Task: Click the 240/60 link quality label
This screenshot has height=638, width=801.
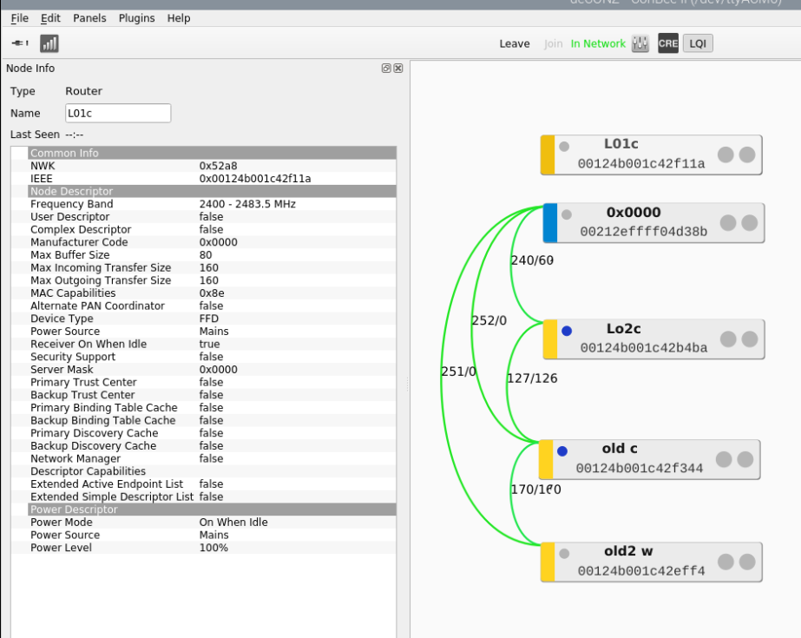Action: [532, 260]
